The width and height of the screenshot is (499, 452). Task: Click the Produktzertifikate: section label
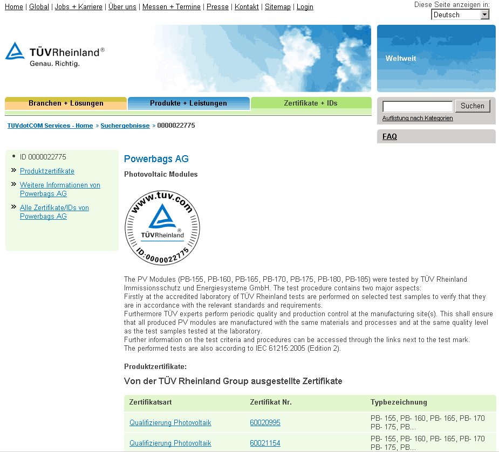coord(155,366)
